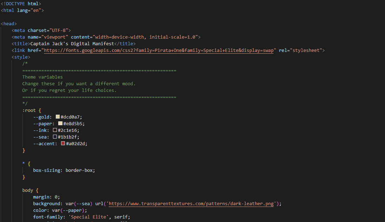This screenshot has width=385, height=222.
Task: Click the :root selector
Action: 29,110
